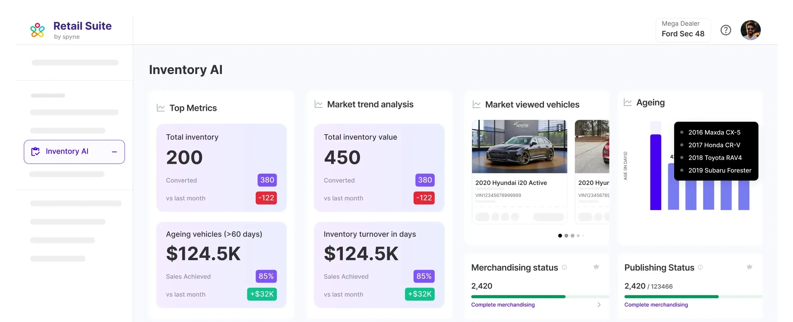The height and width of the screenshot is (322, 793).
Task: Open the three-dot menu on the car photo
Action: [560, 128]
